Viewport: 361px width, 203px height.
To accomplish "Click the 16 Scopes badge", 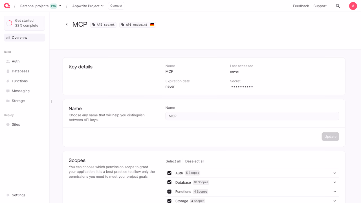I will click(201, 182).
